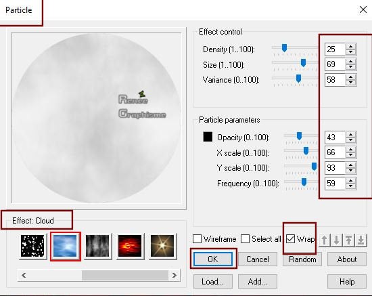Uncheck the Wrap checkbox

click(290, 238)
